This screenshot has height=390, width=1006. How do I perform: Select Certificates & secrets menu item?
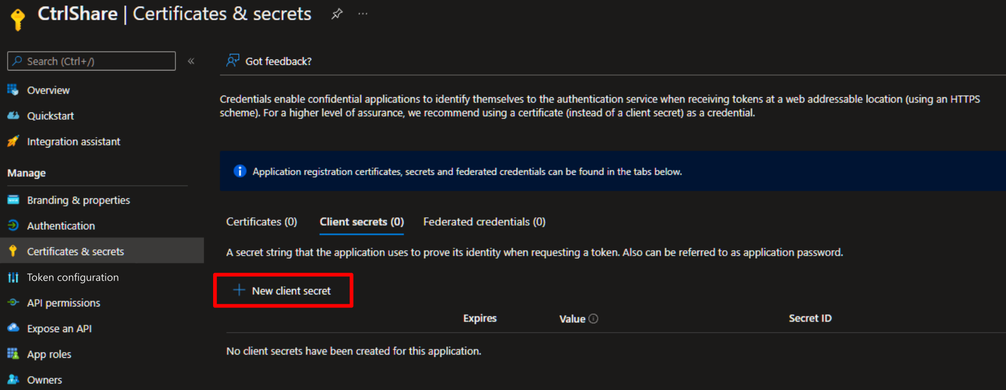[102, 251]
